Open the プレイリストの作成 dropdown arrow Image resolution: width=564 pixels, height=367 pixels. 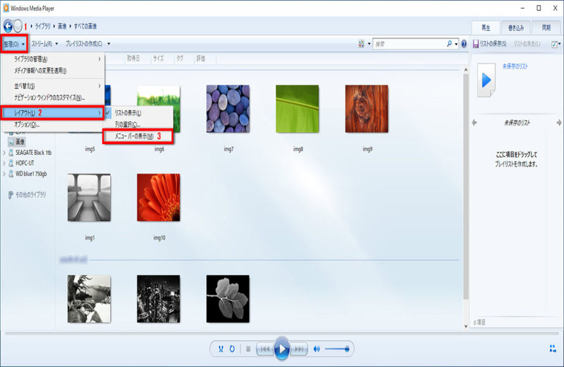coord(109,43)
